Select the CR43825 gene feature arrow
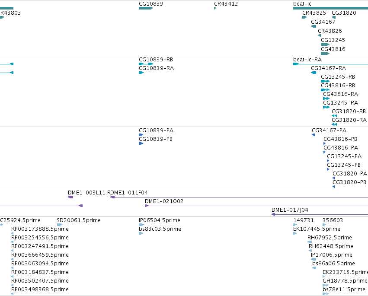368x296 pixels. (304, 17)
